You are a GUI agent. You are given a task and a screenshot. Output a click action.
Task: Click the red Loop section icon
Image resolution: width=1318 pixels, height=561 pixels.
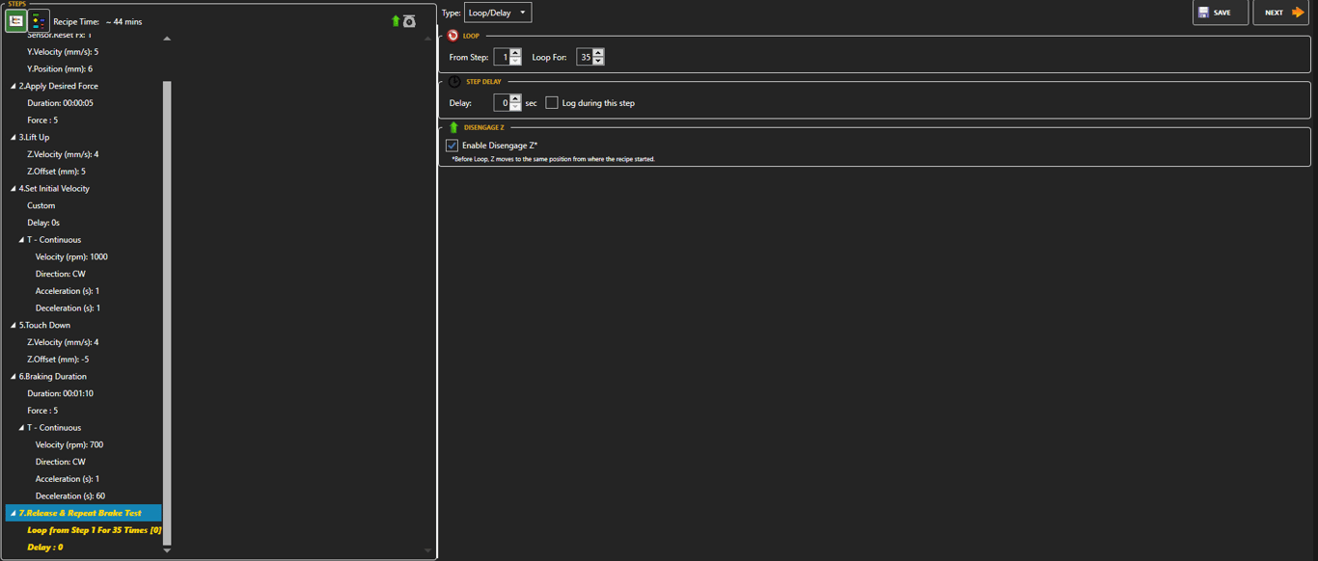coord(453,36)
